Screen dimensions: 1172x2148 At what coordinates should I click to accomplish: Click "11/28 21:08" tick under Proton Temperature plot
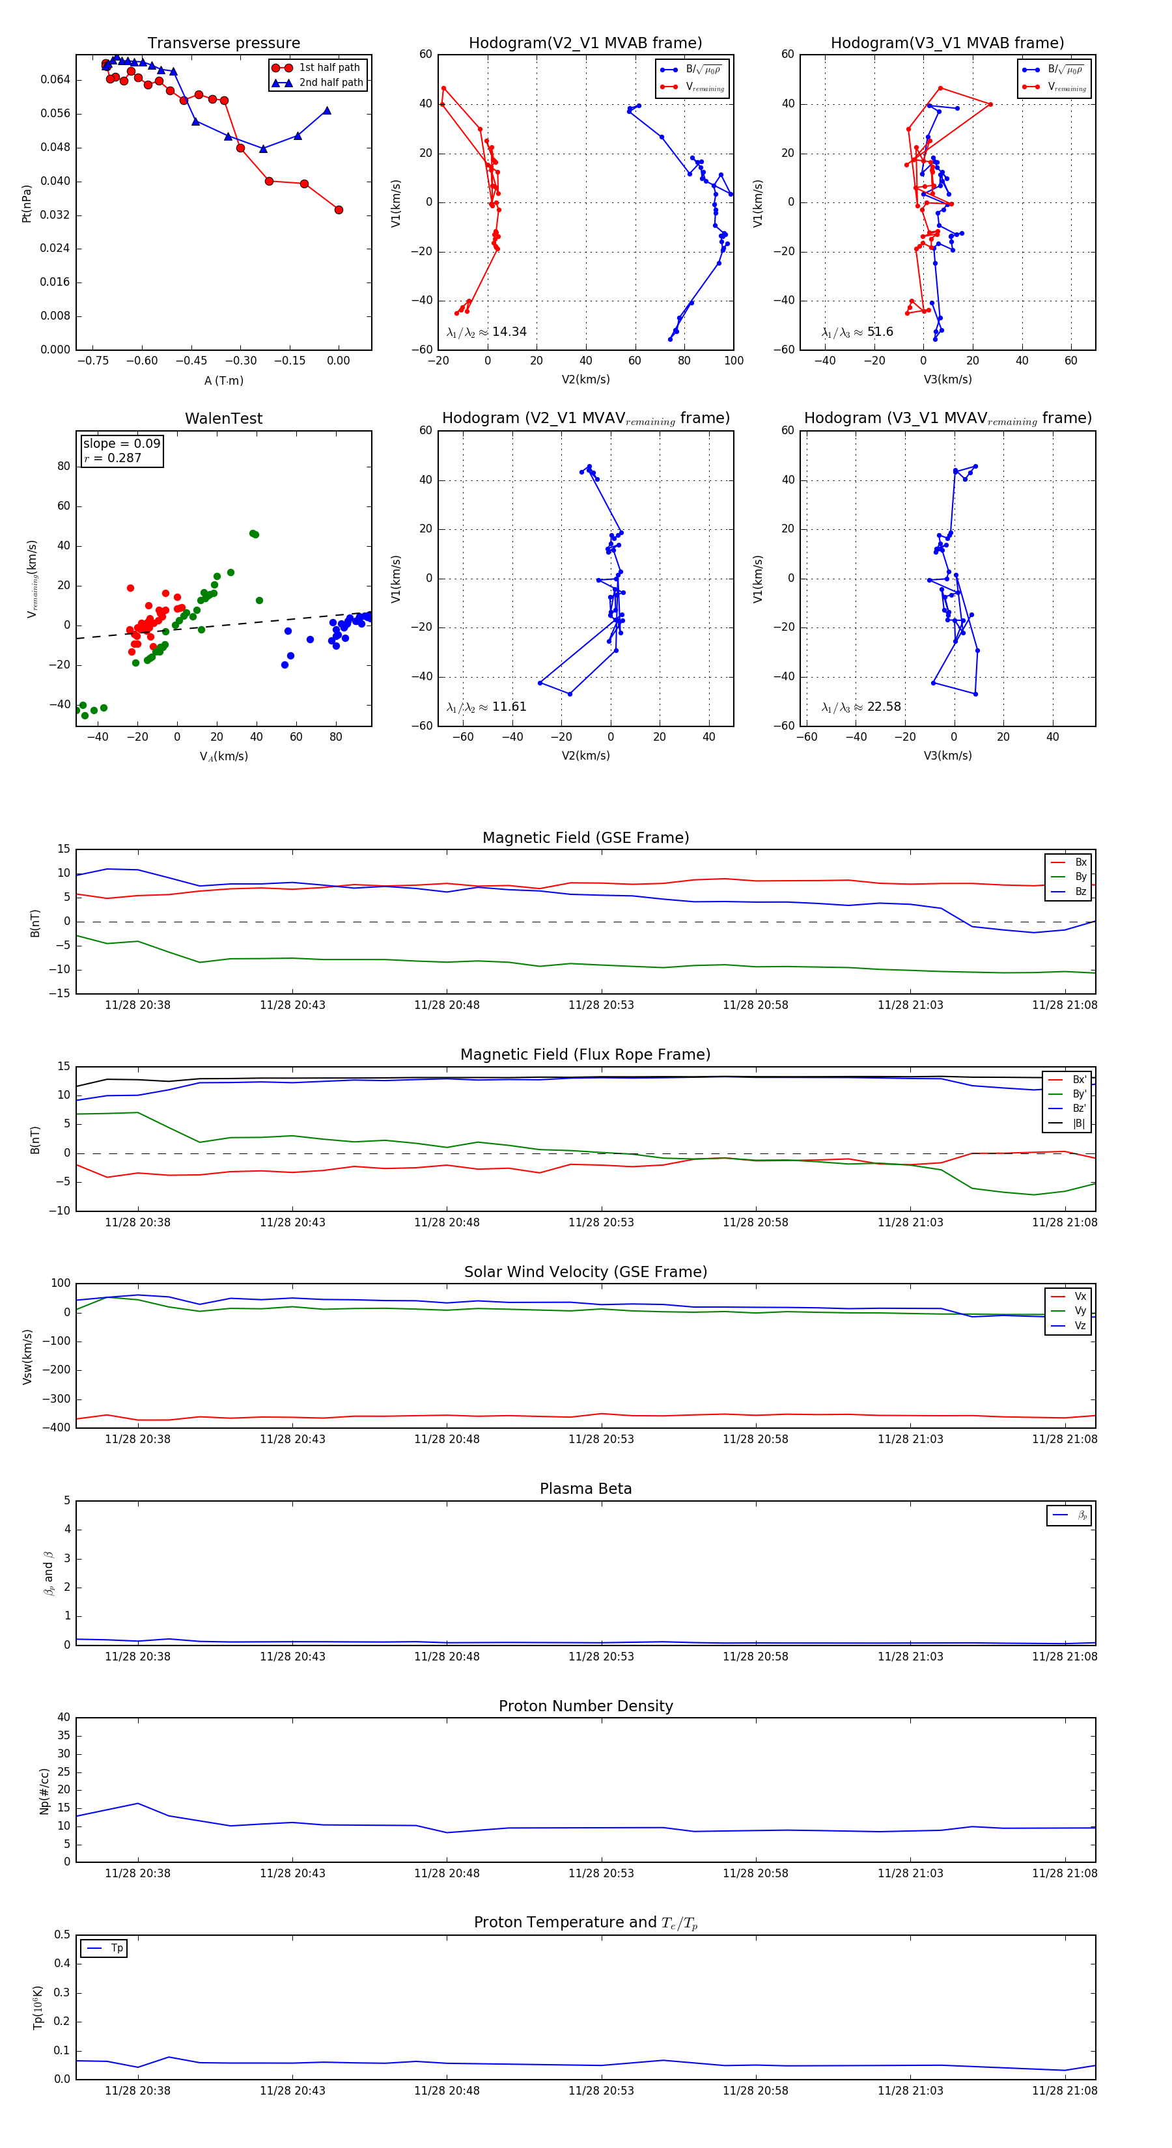1065,2091
